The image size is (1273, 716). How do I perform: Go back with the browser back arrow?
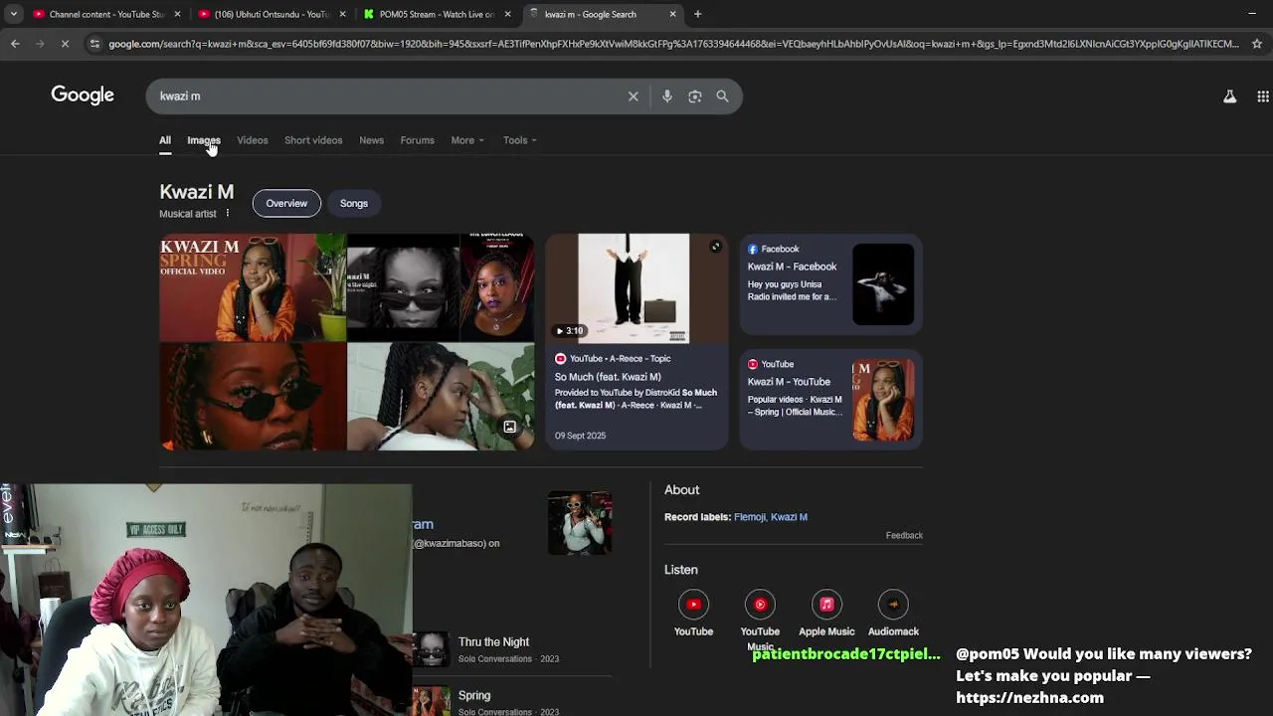coord(15,44)
